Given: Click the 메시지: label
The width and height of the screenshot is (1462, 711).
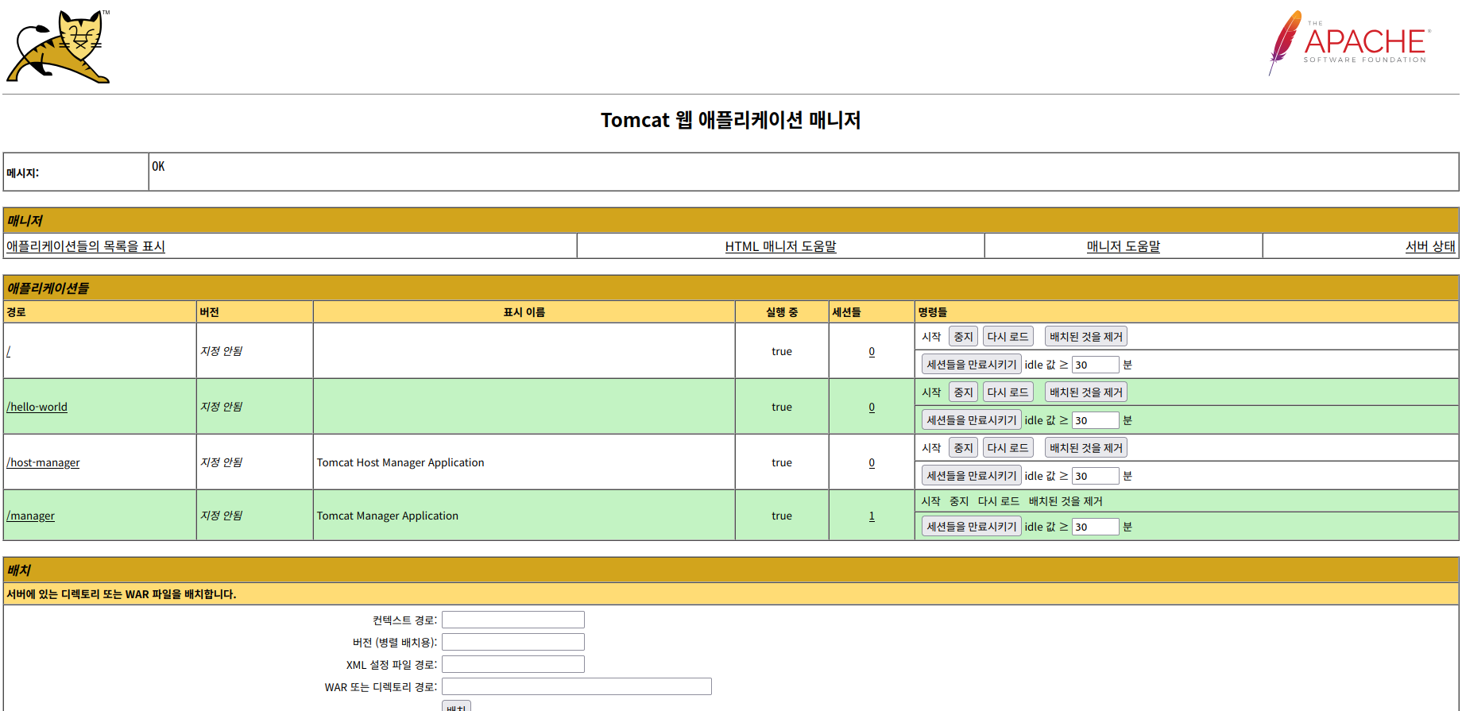Looking at the screenshot, I should pos(23,173).
